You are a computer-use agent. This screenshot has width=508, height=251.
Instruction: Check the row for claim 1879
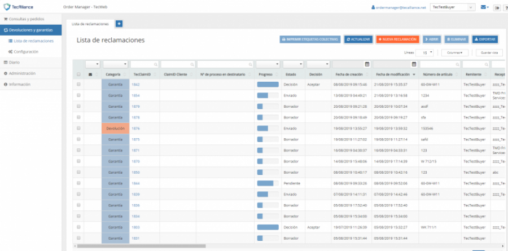pyautogui.click(x=78, y=106)
